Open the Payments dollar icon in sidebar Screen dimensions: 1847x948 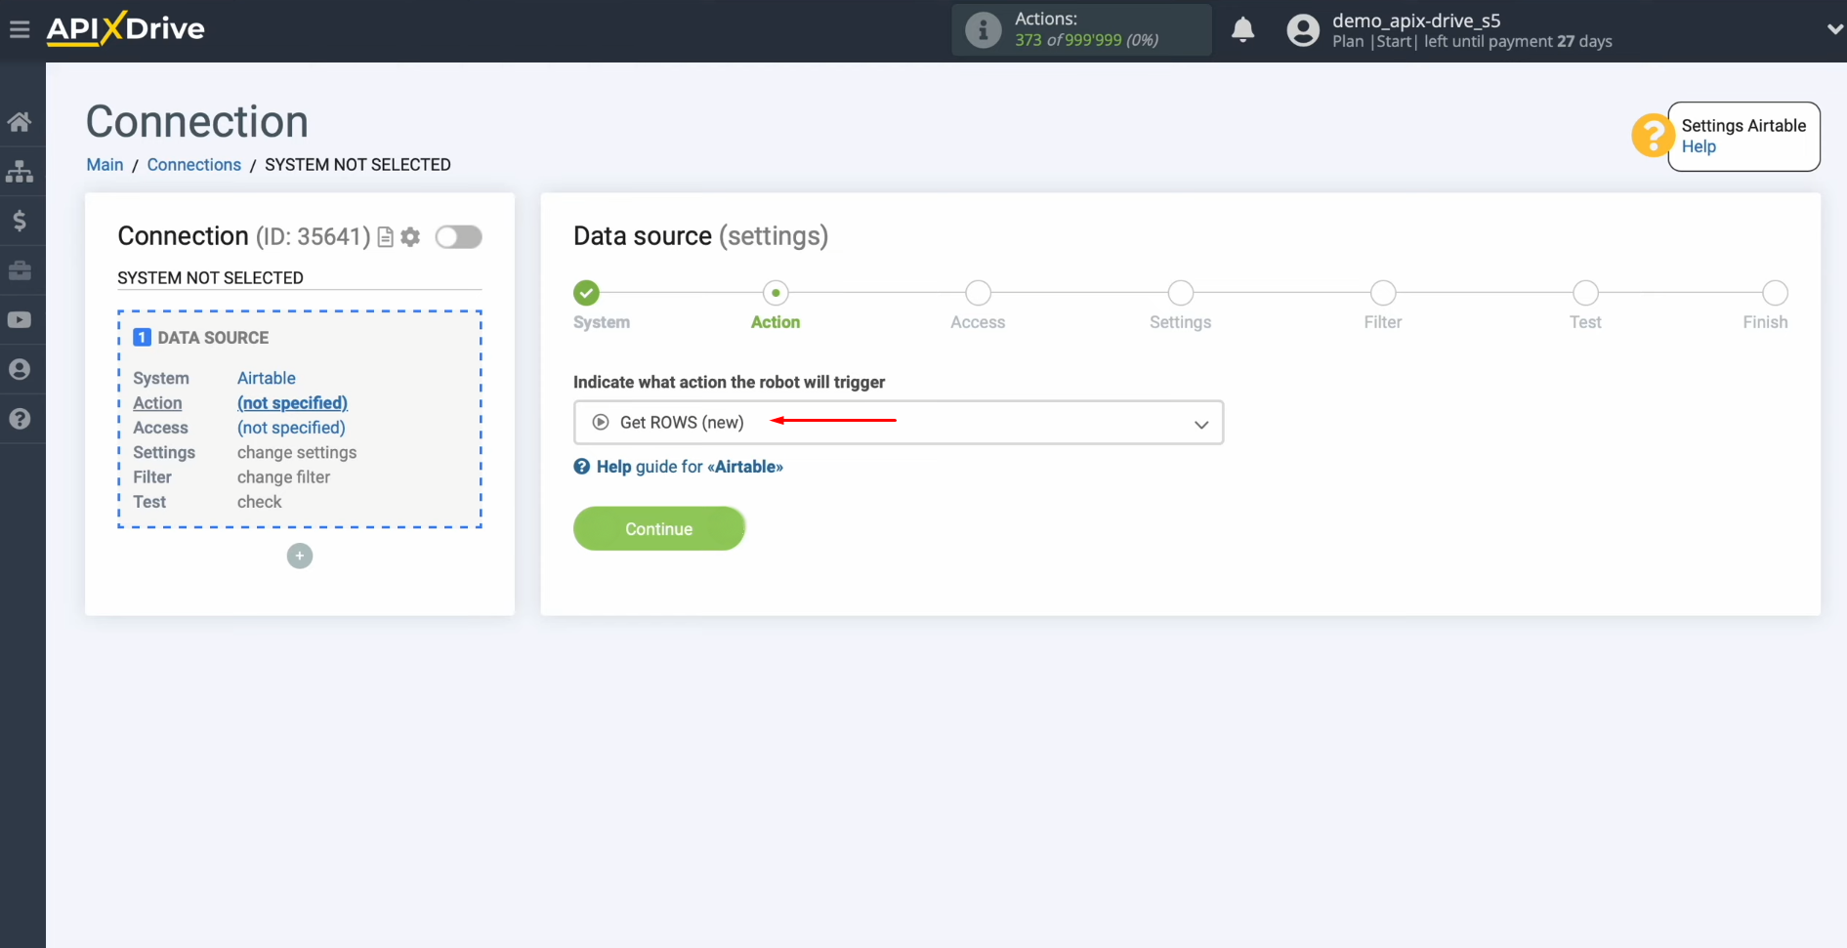pyautogui.click(x=21, y=221)
